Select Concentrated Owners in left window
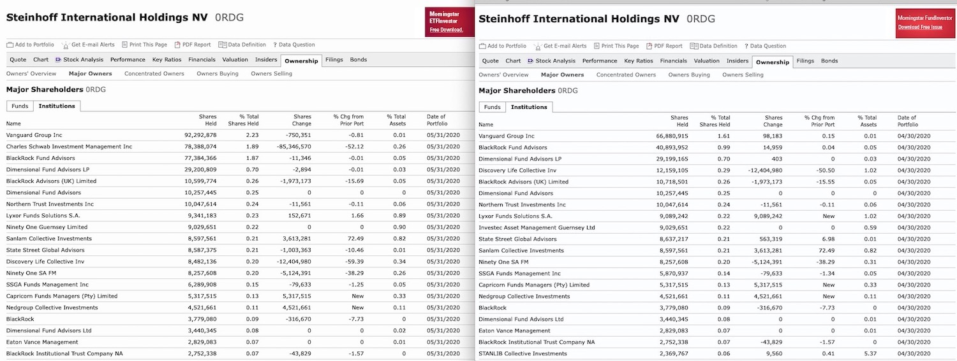This screenshot has height=361, width=957. point(154,74)
